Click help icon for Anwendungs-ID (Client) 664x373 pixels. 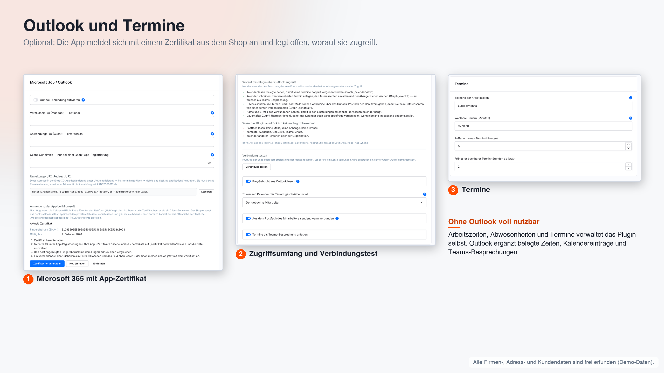point(212,134)
